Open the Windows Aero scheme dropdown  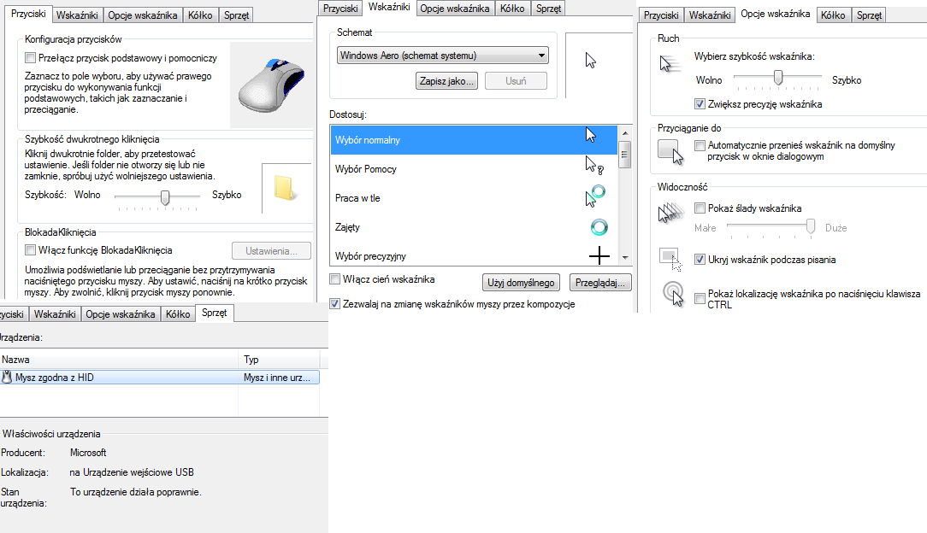(443, 56)
